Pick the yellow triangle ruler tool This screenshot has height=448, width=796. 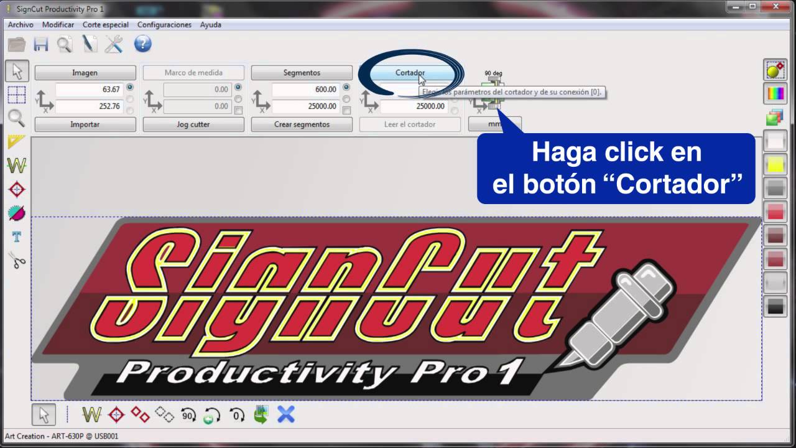17,142
